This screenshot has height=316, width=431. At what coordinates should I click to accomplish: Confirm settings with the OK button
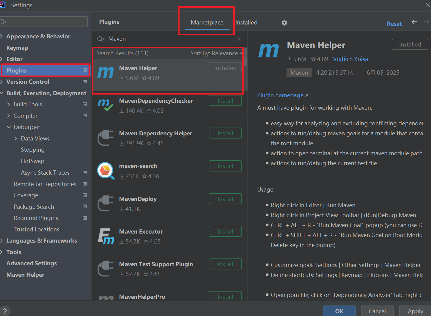(x=339, y=311)
